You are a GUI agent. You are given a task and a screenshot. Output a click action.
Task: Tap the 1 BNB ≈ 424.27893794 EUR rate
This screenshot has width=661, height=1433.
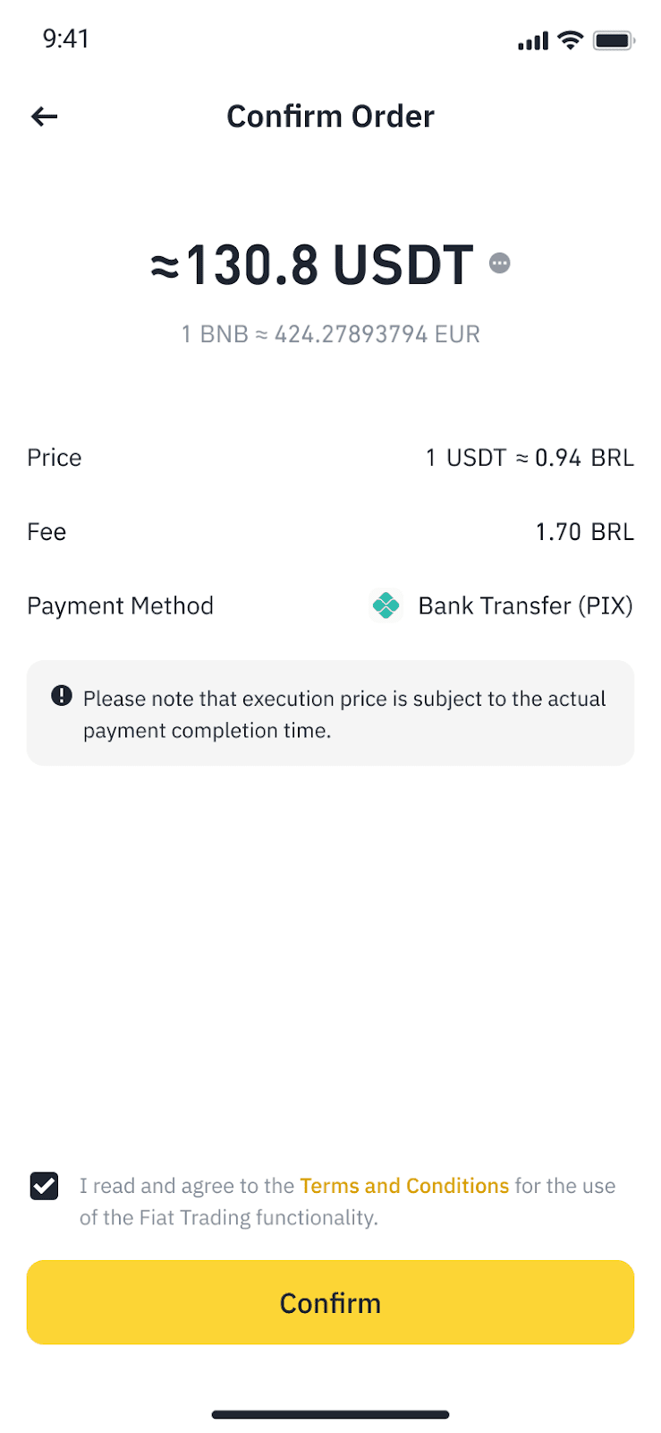tap(330, 334)
